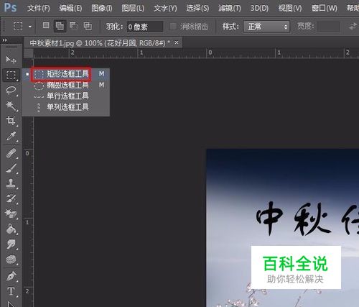The image size is (359, 307).
Task: Click the swap width and height icon
Action: [x=353, y=27]
